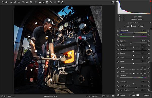Open the Adjustment Brush panel menu

[150, 23]
